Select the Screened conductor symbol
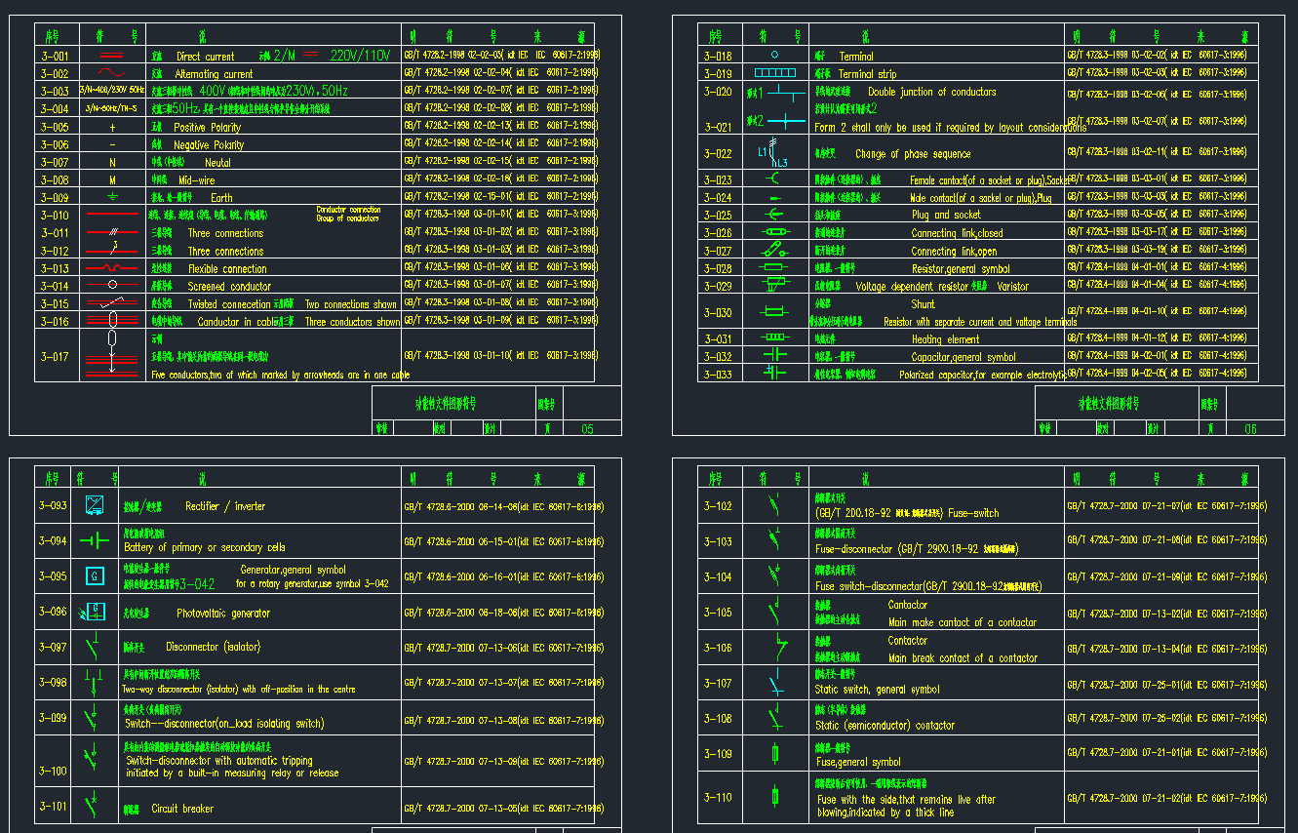Screen dimensions: 1298x833 coord(111,286)
